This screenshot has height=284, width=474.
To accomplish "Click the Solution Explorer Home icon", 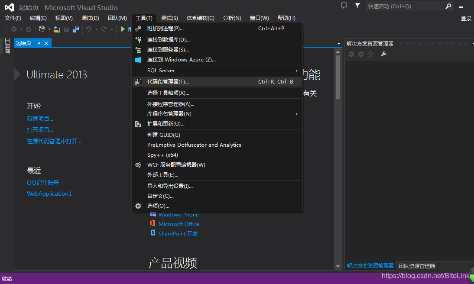I will 370,54.
